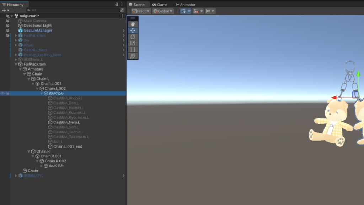Click the 安藤ぬいアバ prefab cube icon
The height and width of the screenshot is (205, 364).
(x=20, y=176)
